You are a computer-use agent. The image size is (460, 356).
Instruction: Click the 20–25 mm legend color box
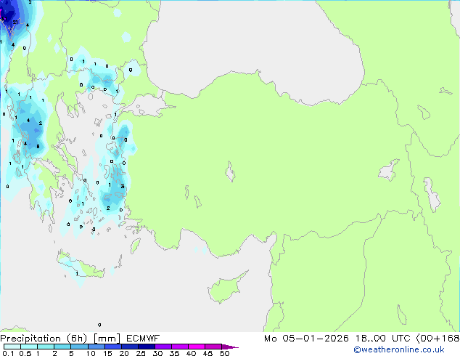[x=129, y=347]
